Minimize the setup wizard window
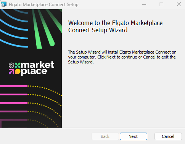This screenshot has width=185, height=144. (144, 4)
